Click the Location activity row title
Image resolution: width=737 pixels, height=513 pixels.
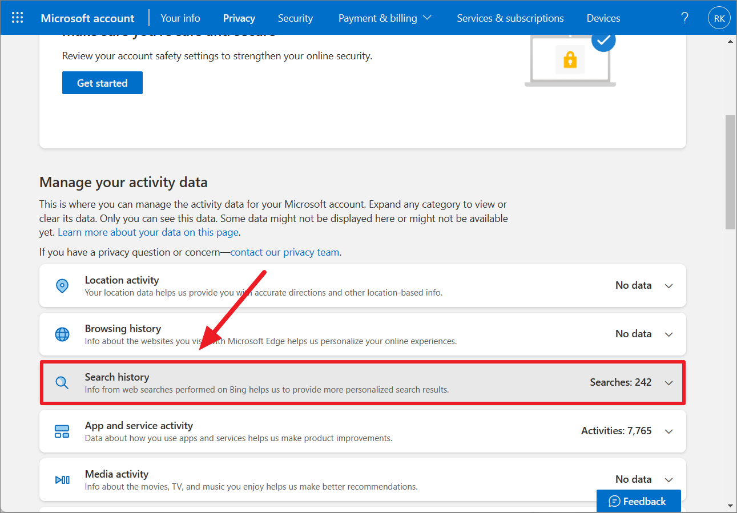click(x=122, y=280)
